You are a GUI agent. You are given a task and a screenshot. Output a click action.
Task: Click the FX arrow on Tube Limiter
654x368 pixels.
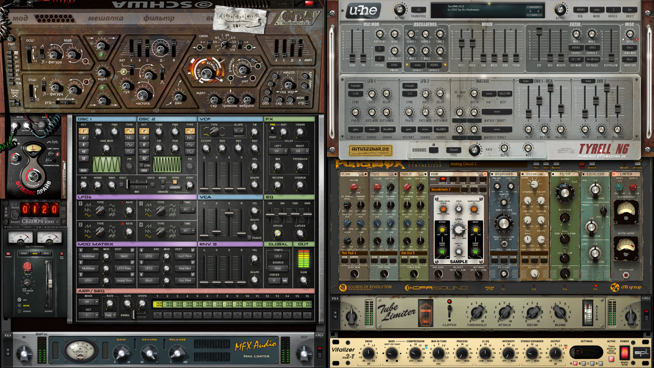[335, 298]
